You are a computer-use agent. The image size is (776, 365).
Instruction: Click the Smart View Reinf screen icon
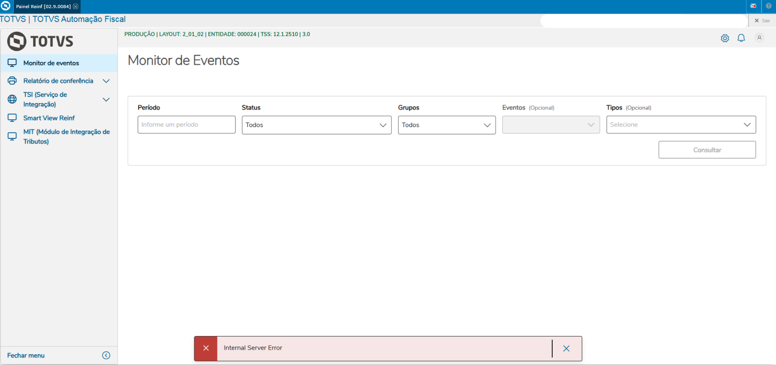point(12,118)
